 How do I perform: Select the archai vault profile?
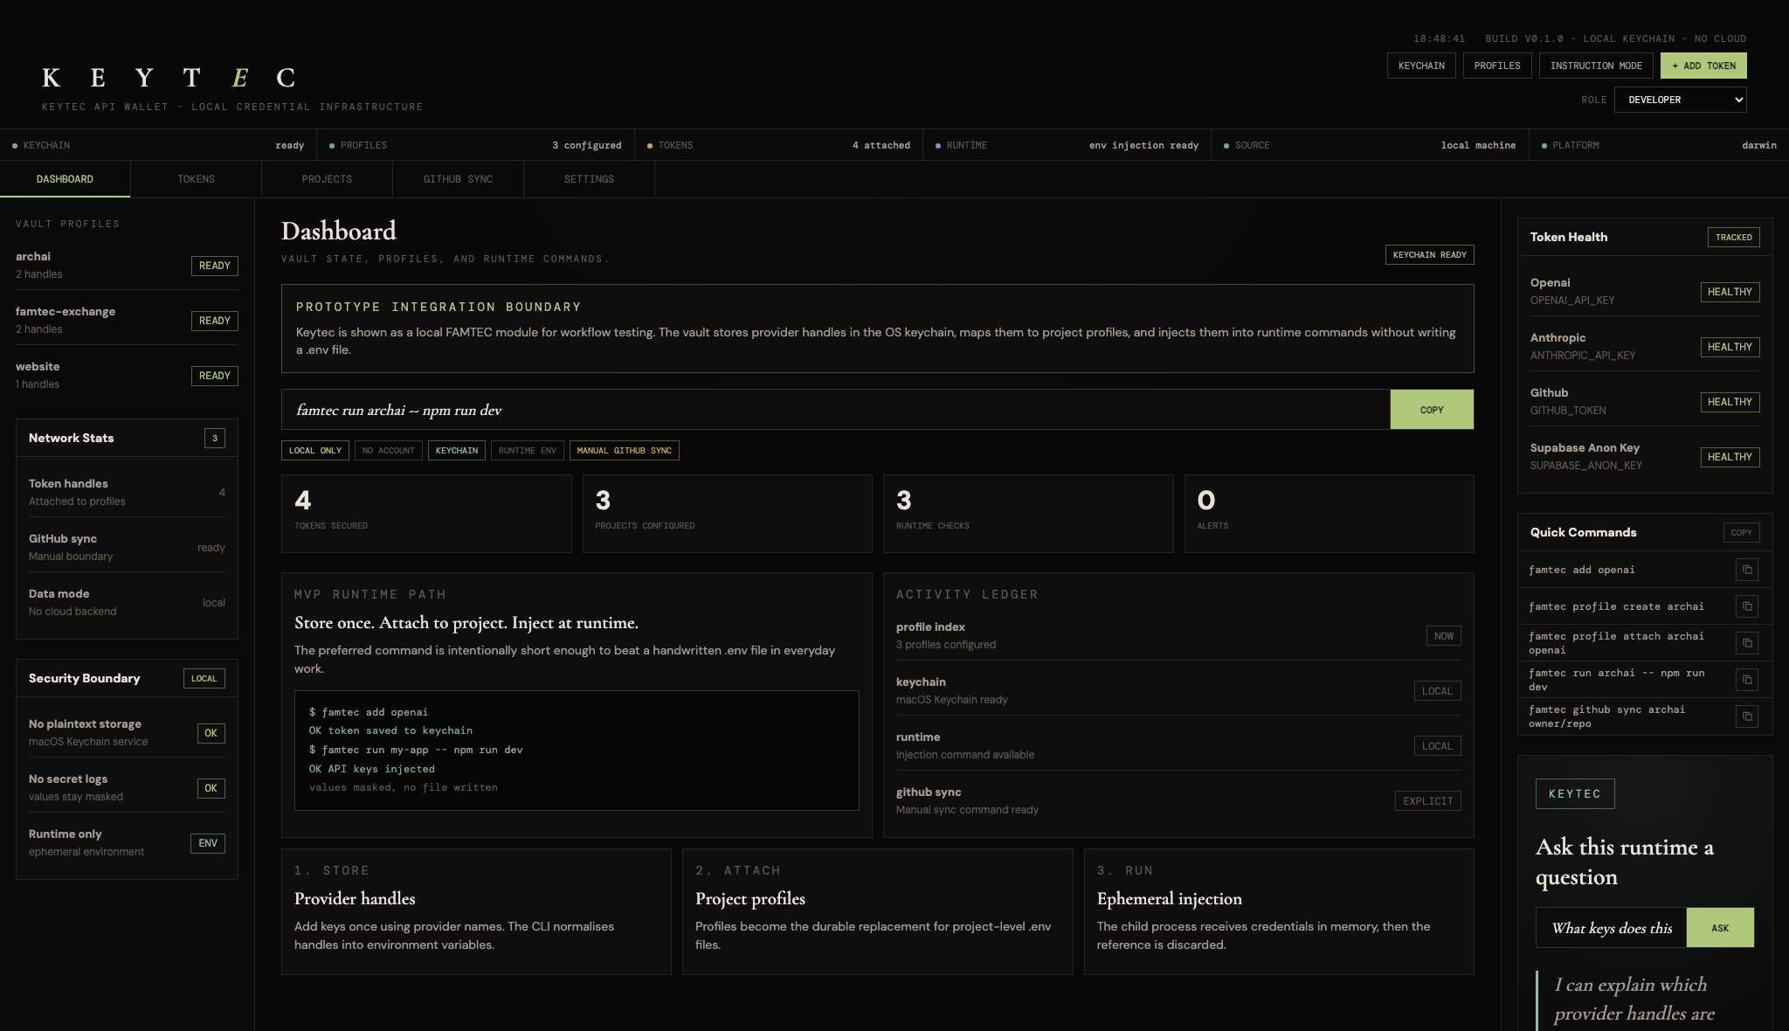click(127, 265)
